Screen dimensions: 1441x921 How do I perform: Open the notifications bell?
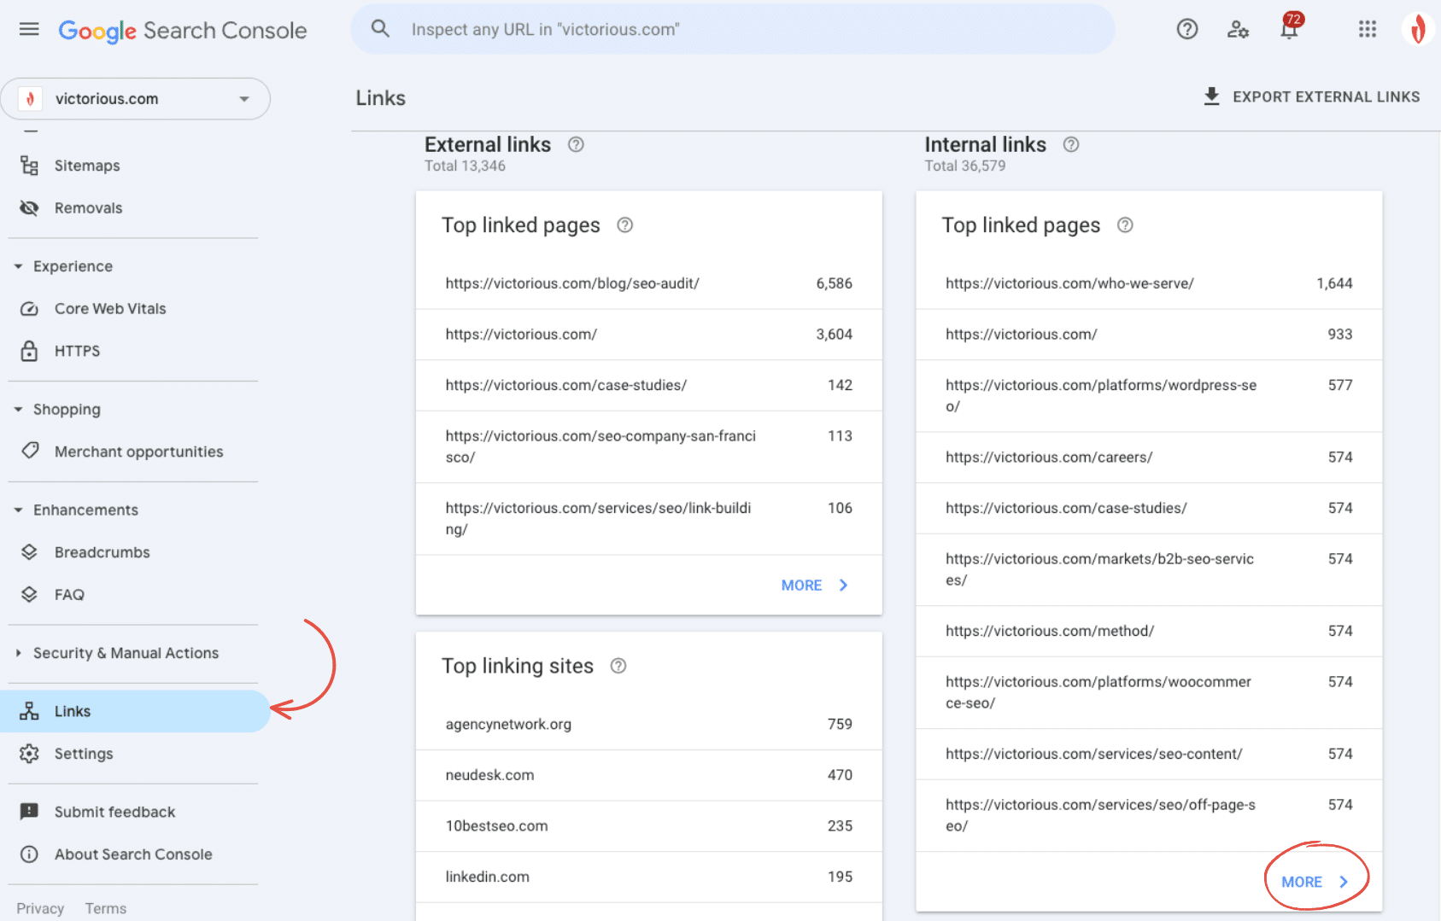pyautogui.click(x=1289, y=29)
